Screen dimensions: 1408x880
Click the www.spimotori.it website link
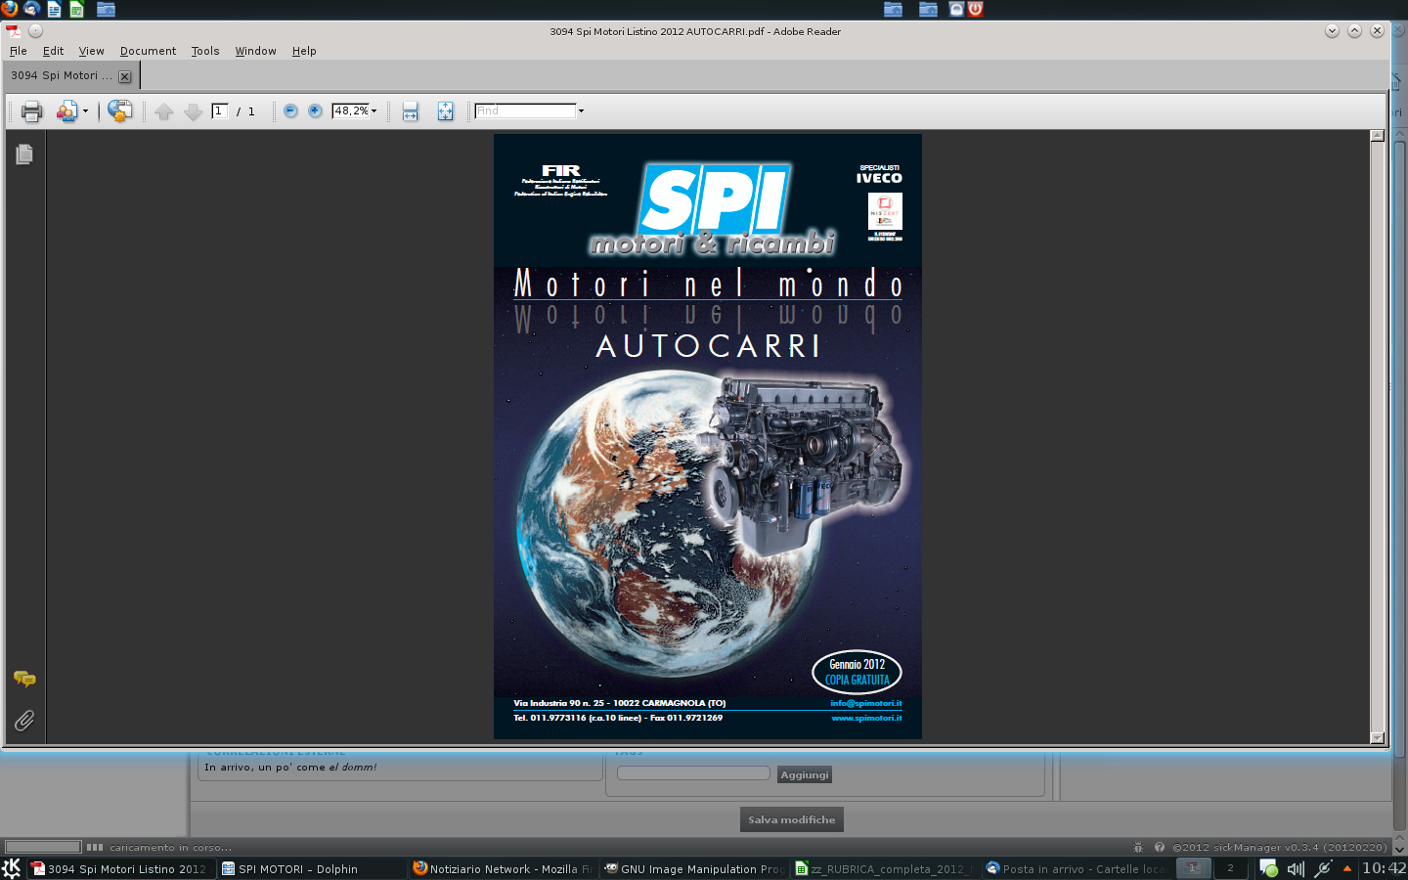pyautogui.click(x=866, y=718)
